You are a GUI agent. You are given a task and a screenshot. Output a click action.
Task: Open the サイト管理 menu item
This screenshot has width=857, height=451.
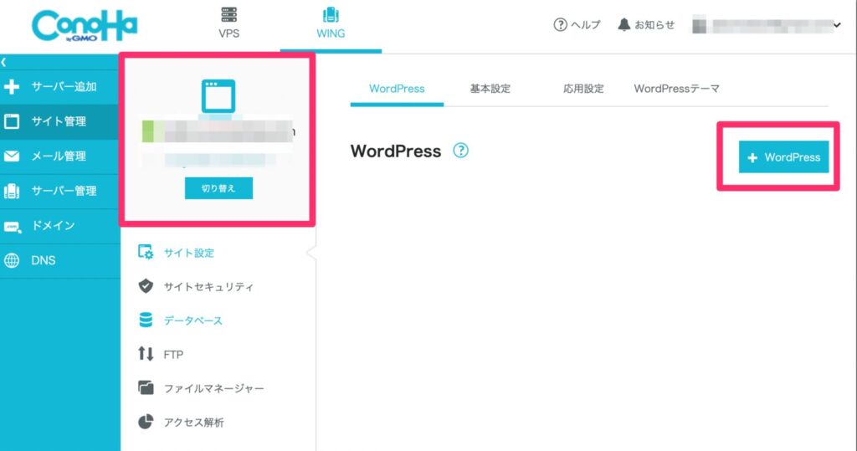[59, 121]
